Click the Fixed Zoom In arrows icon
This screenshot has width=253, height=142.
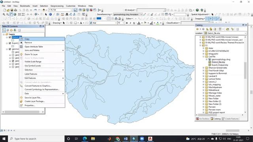click(x=19, y=14)
